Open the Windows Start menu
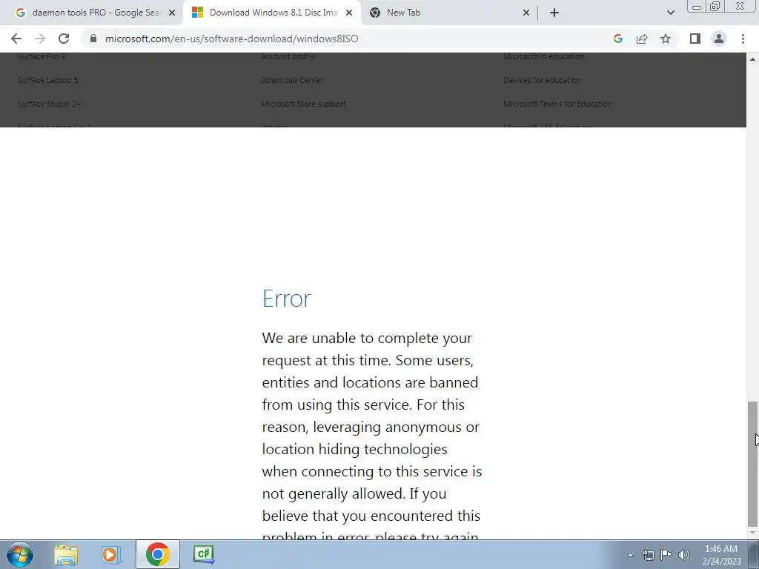This screenshot has height=569, width=759. tap(19, 554)
